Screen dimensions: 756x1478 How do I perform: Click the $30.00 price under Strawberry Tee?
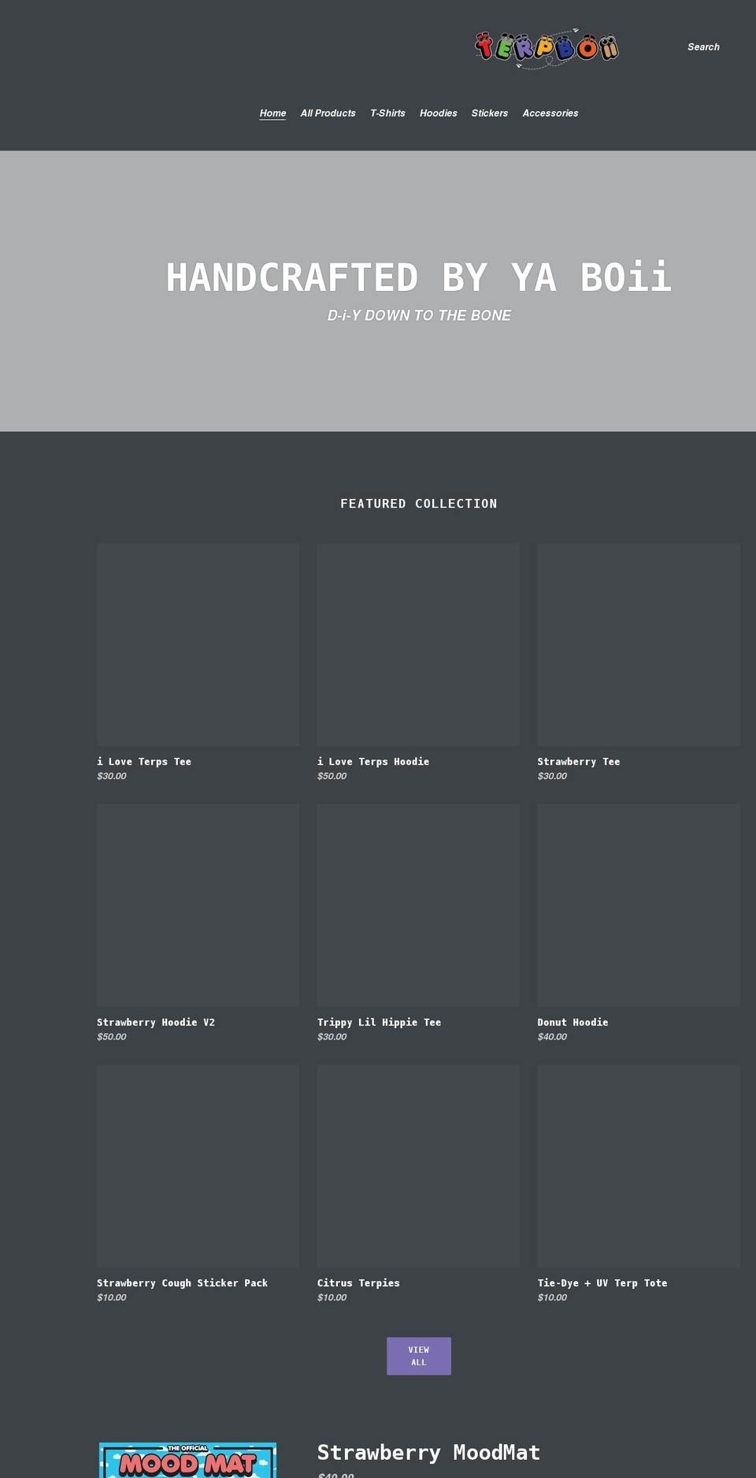click(x=552, y=776)
